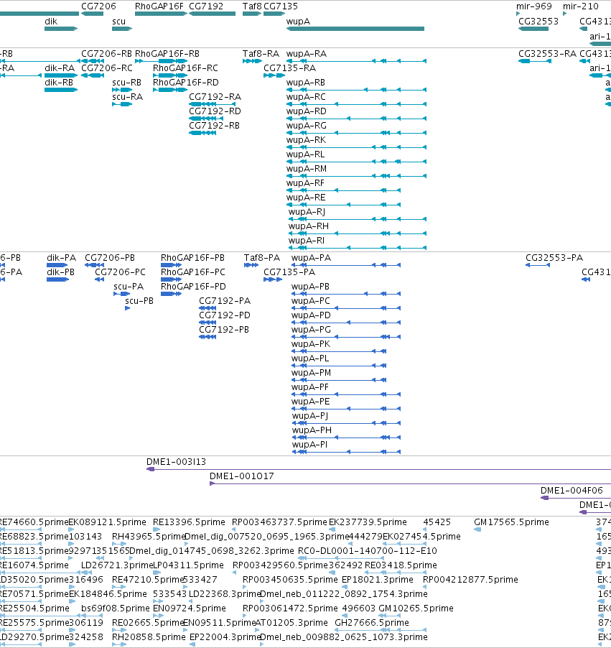Click the CG7206-PC CDS label

coord(120,272)
